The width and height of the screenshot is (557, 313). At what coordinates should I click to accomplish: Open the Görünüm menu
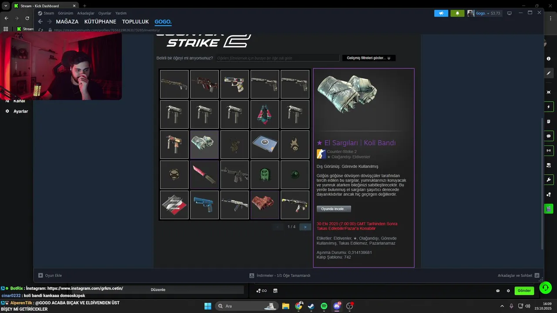(66, 13)
